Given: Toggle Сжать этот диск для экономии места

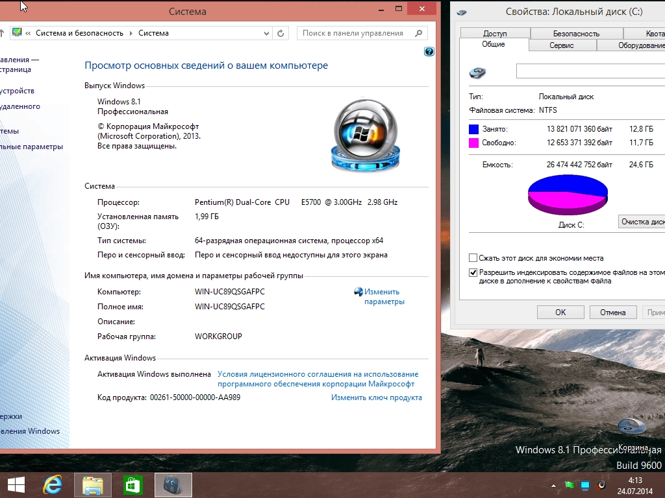Looking at the screenshot, I should click(473, 258).
